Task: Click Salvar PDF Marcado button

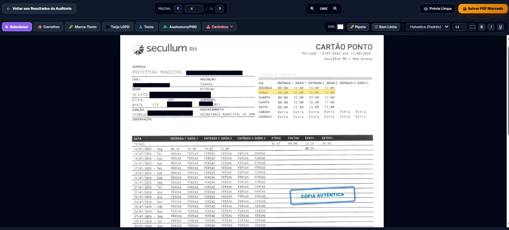Action: pos(483,8)
